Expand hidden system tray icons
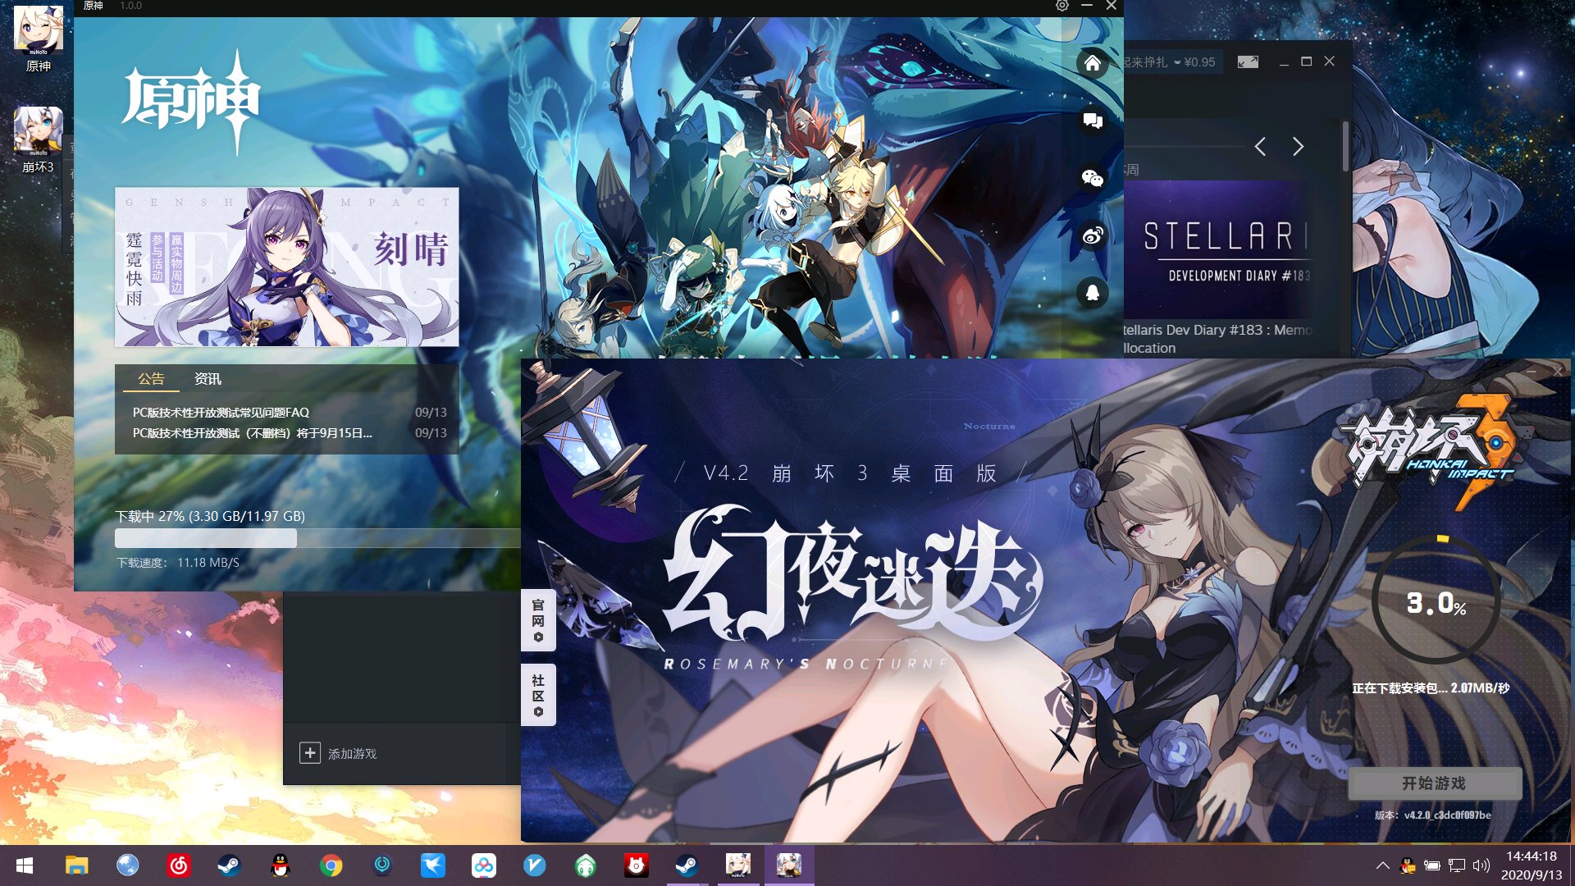Image resolution: width=1575 pixels, height=886 pixels. tap(1382, 865)
